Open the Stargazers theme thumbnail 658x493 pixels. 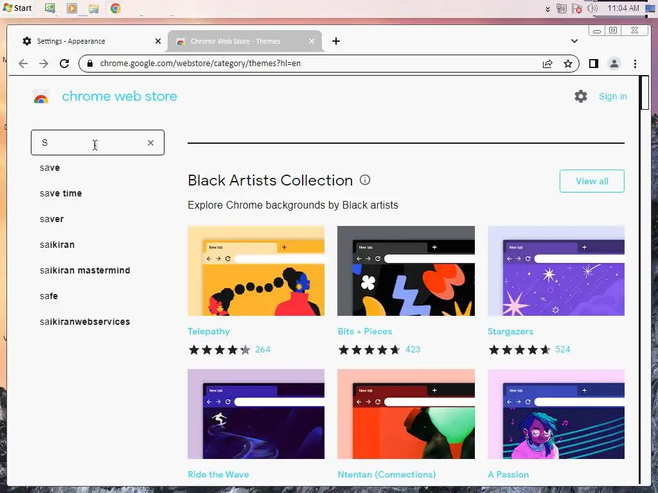pyautogui.click(x=556, y=271)
